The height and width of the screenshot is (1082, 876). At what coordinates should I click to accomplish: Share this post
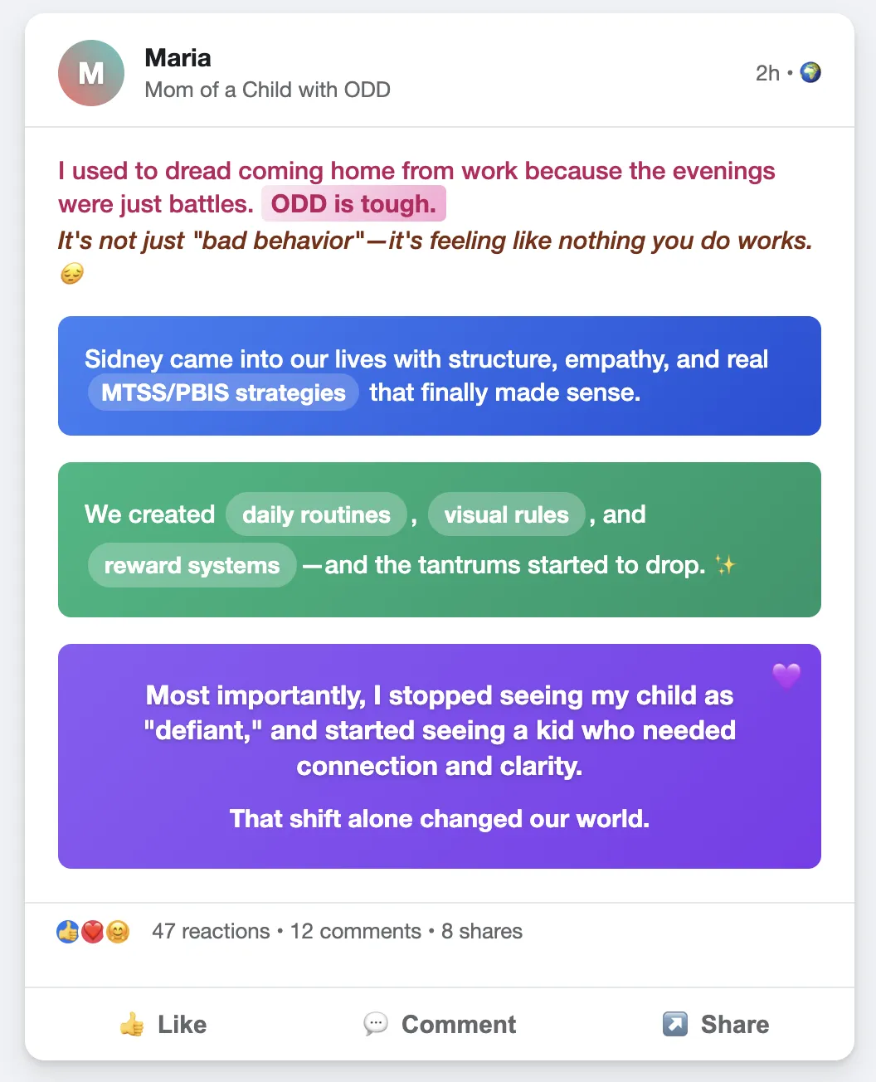pyautogui.click(x=716, y=1024)
